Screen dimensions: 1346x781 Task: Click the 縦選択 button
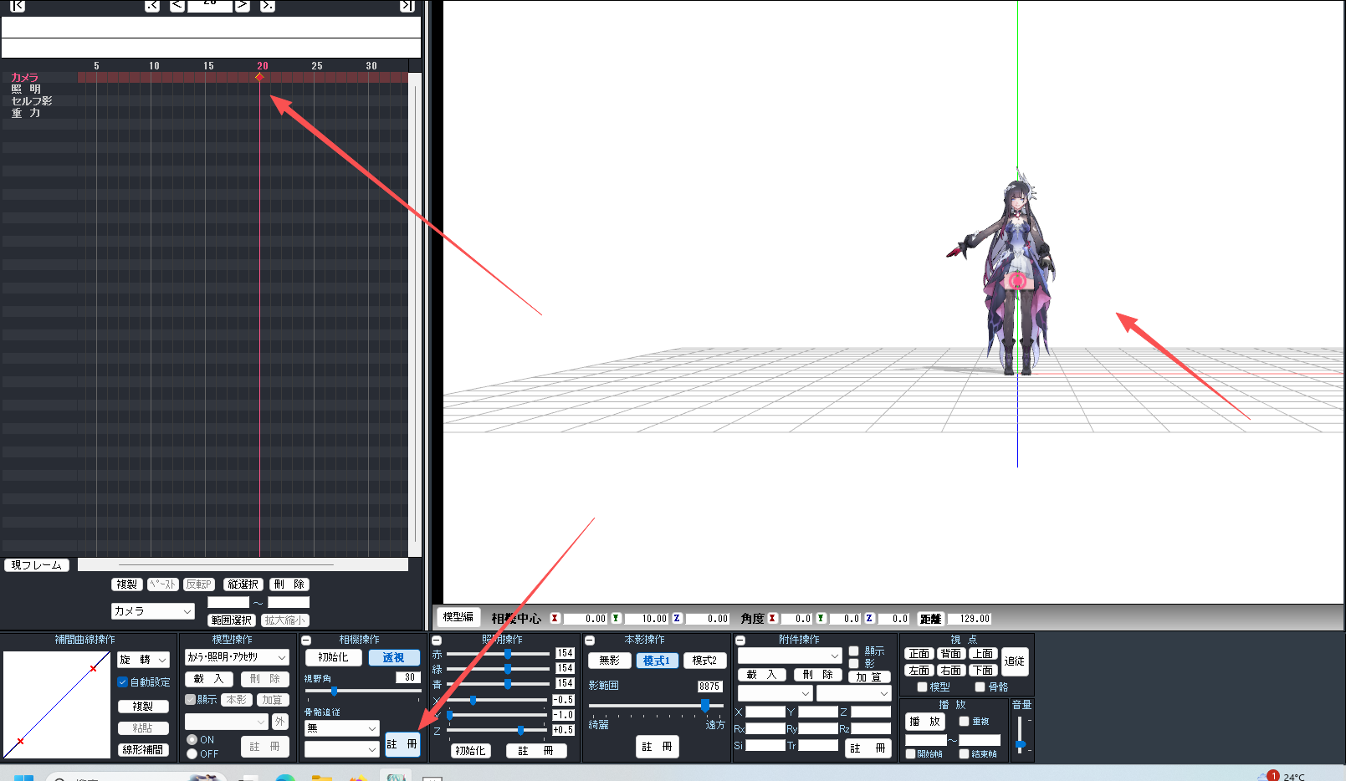click(243, 584)
